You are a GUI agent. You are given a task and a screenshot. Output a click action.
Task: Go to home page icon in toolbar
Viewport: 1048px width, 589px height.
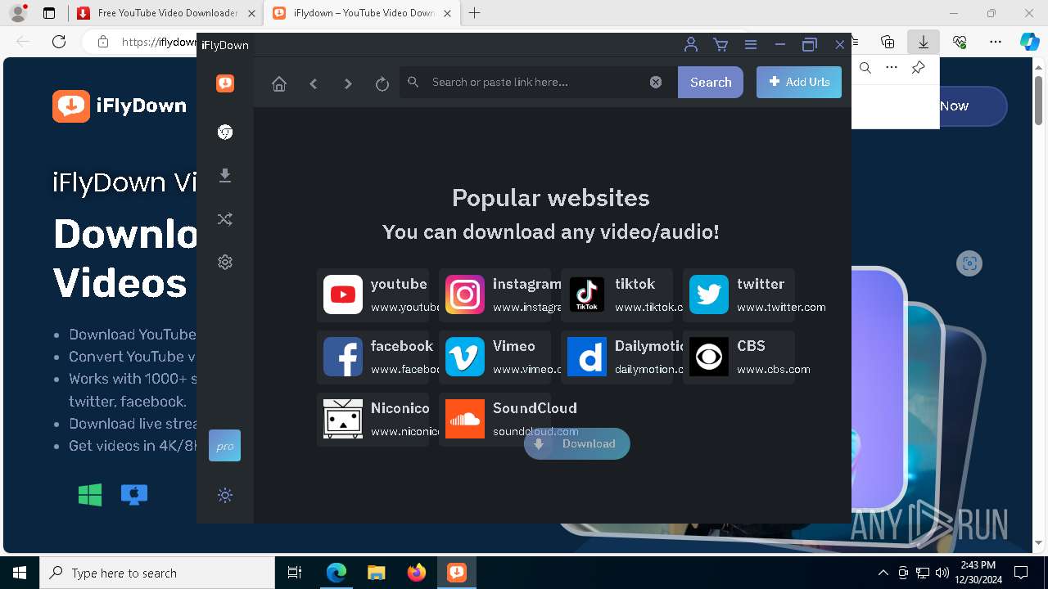click(279, 83)
